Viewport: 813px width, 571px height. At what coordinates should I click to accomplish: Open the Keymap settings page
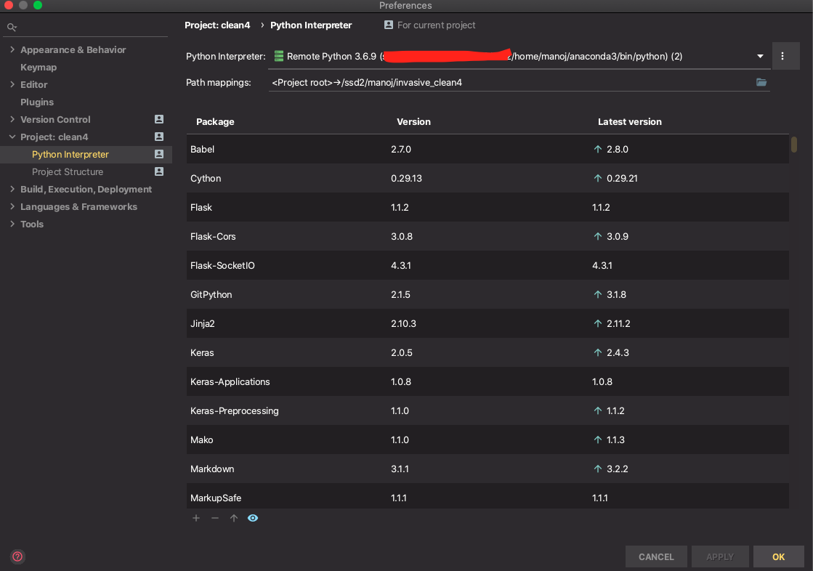(x=39, y=67)
